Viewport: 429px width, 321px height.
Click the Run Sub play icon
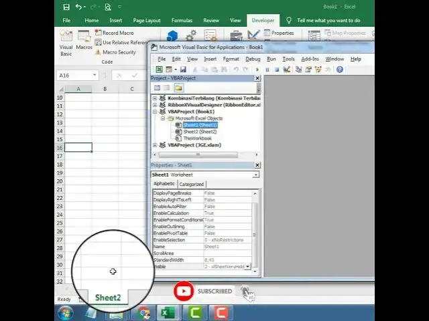pos(257,70)
